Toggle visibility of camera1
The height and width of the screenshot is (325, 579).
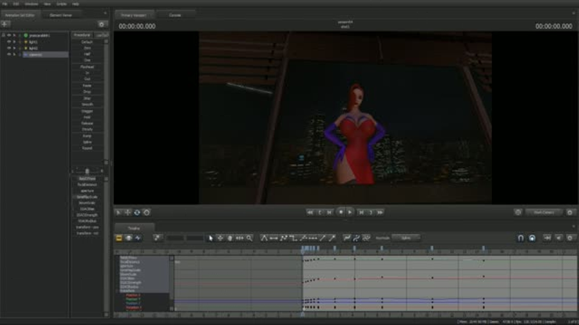coord(9,55)
